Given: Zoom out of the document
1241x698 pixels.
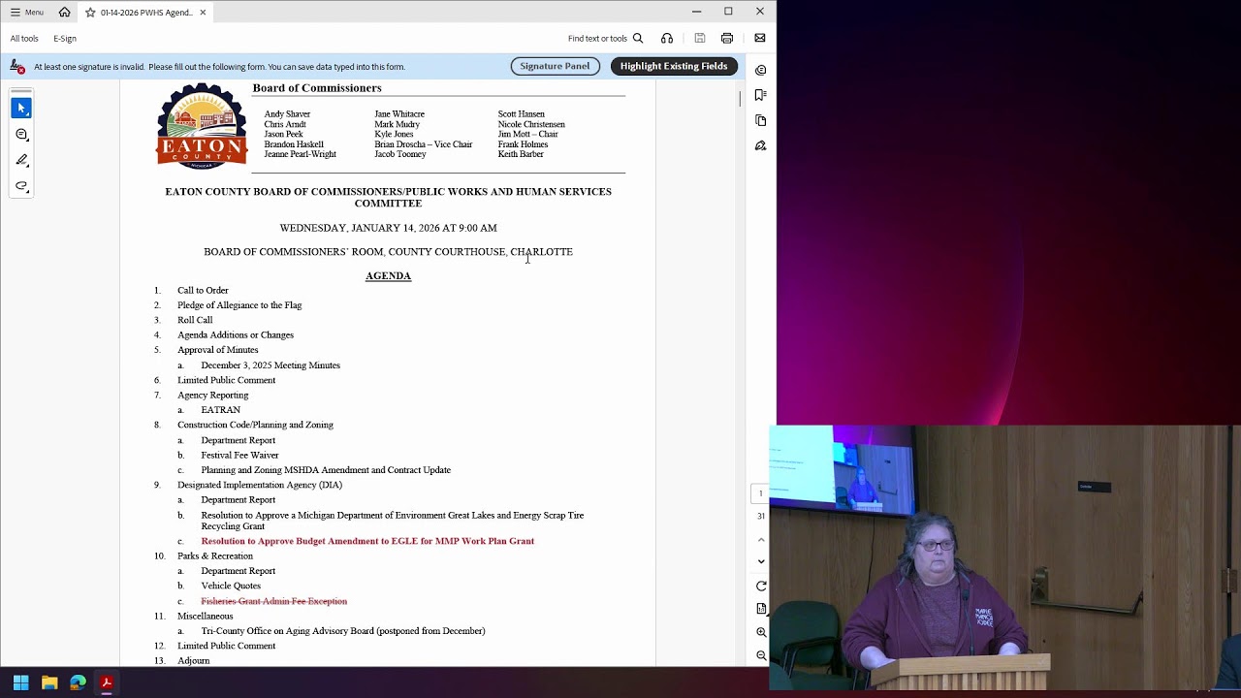Looking at the screenshot, I should 761,655.
